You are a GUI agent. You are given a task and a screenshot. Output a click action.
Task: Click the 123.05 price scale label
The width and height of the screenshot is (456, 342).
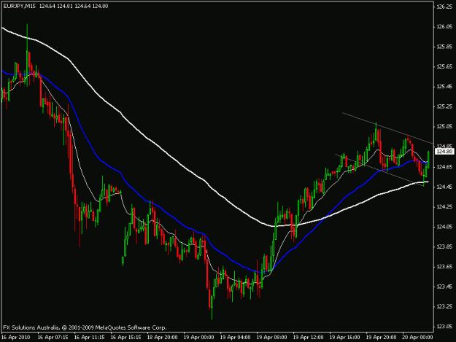[444, 327]
